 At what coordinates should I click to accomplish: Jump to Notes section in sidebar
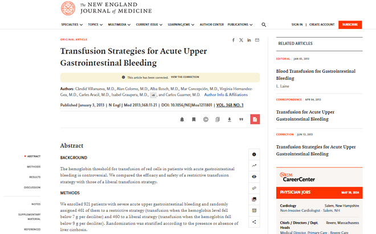coord(36,204)
